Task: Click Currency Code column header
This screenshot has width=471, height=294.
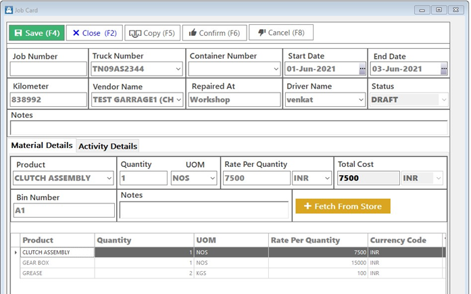Action: pyautogui.click(x=405, y=240)
